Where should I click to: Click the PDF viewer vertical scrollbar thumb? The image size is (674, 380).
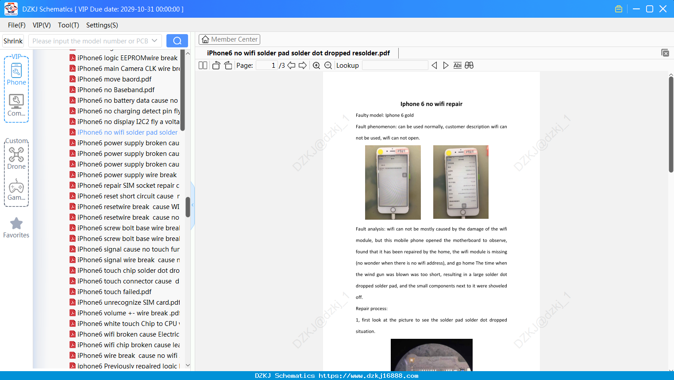(671, 124)
